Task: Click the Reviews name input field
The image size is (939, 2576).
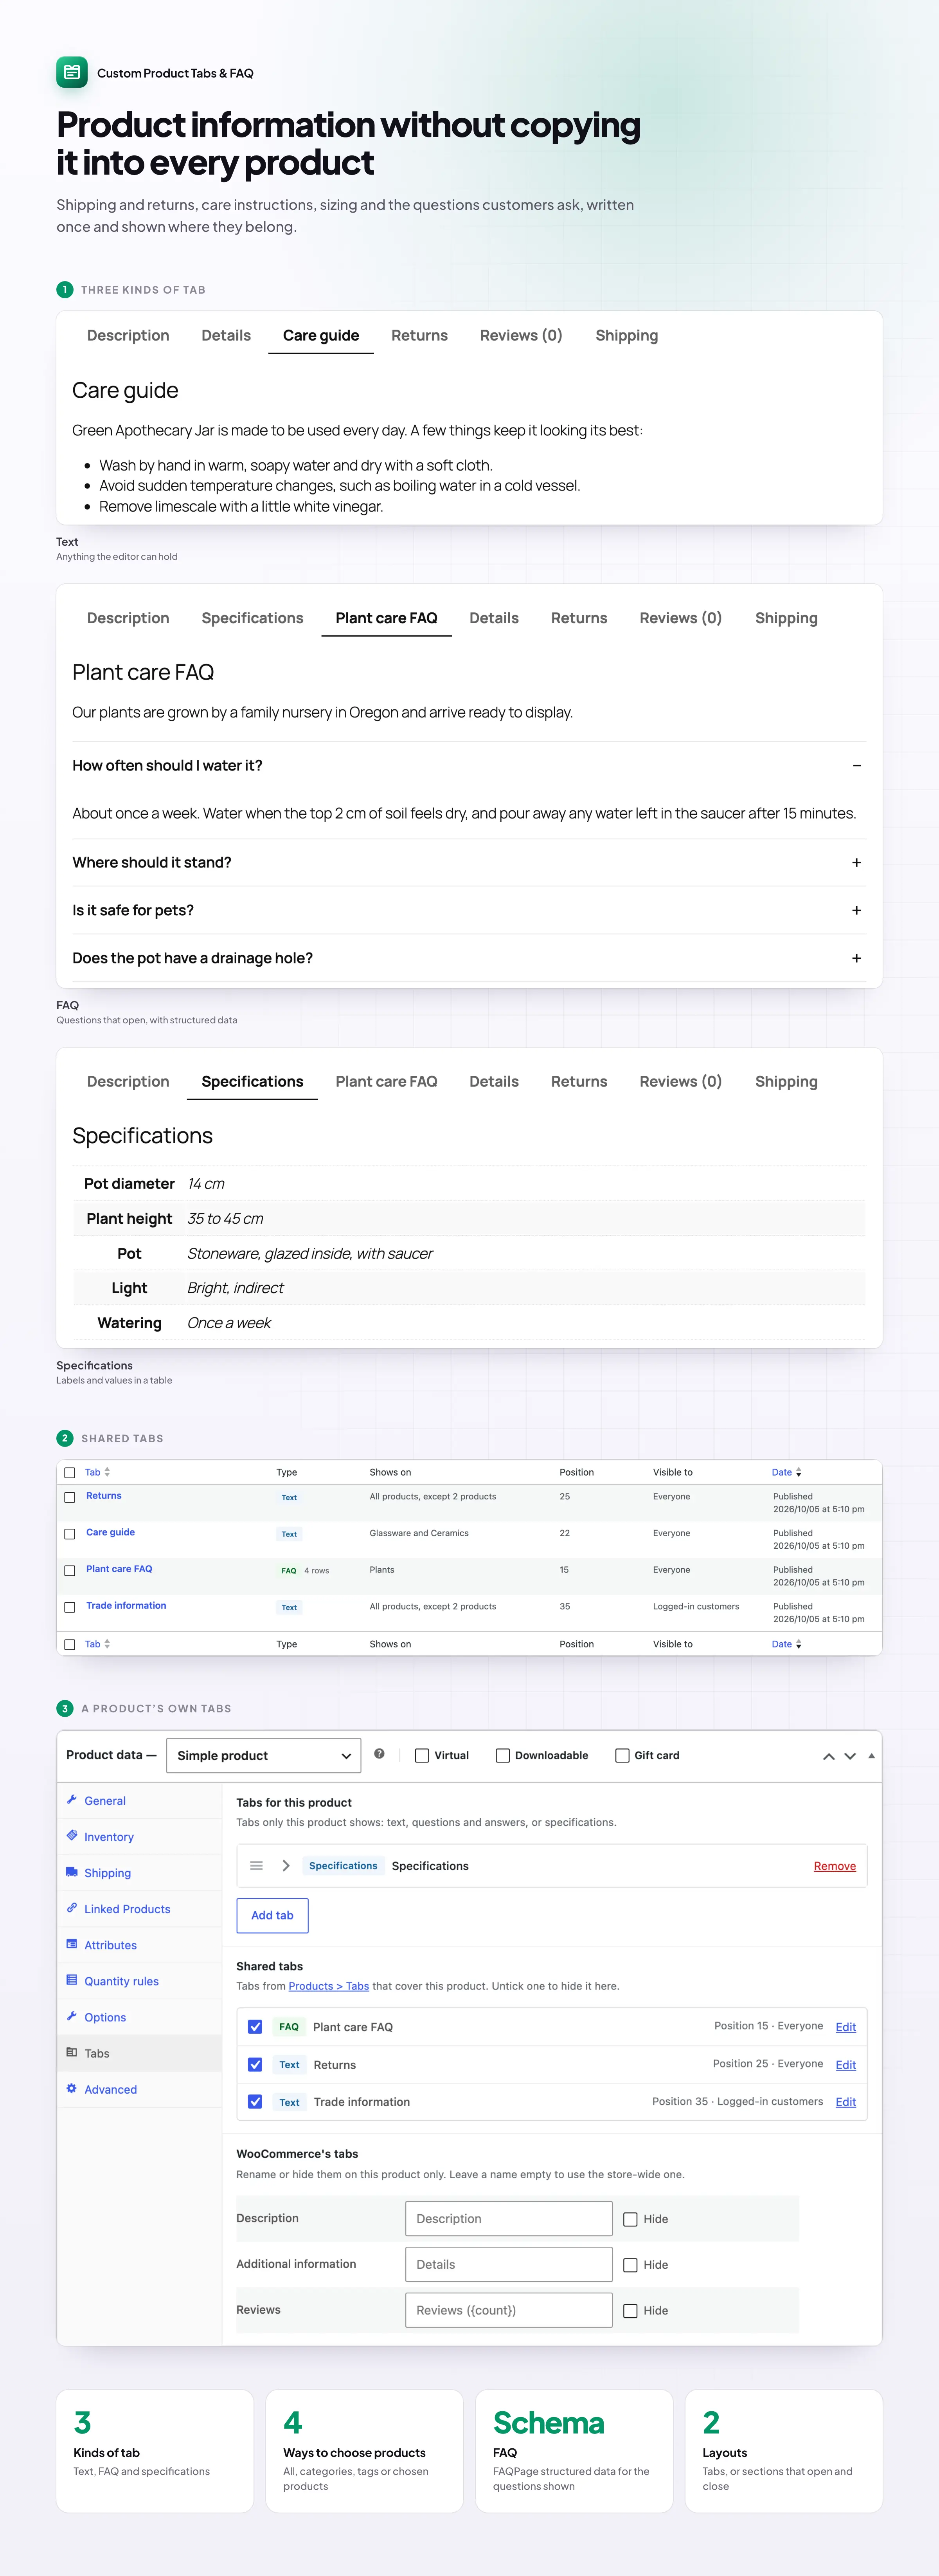Action: (509, 2310)
